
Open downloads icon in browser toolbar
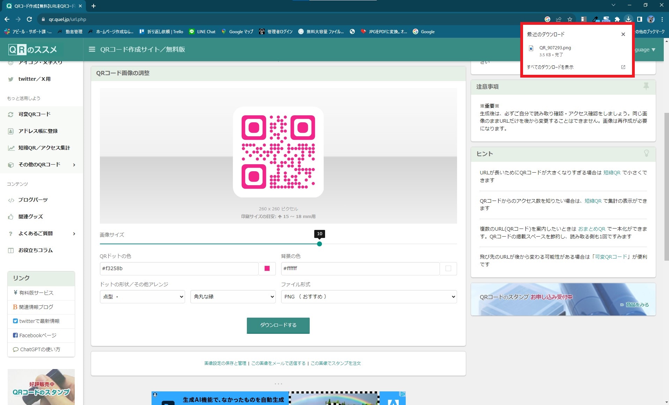(628, 19)
